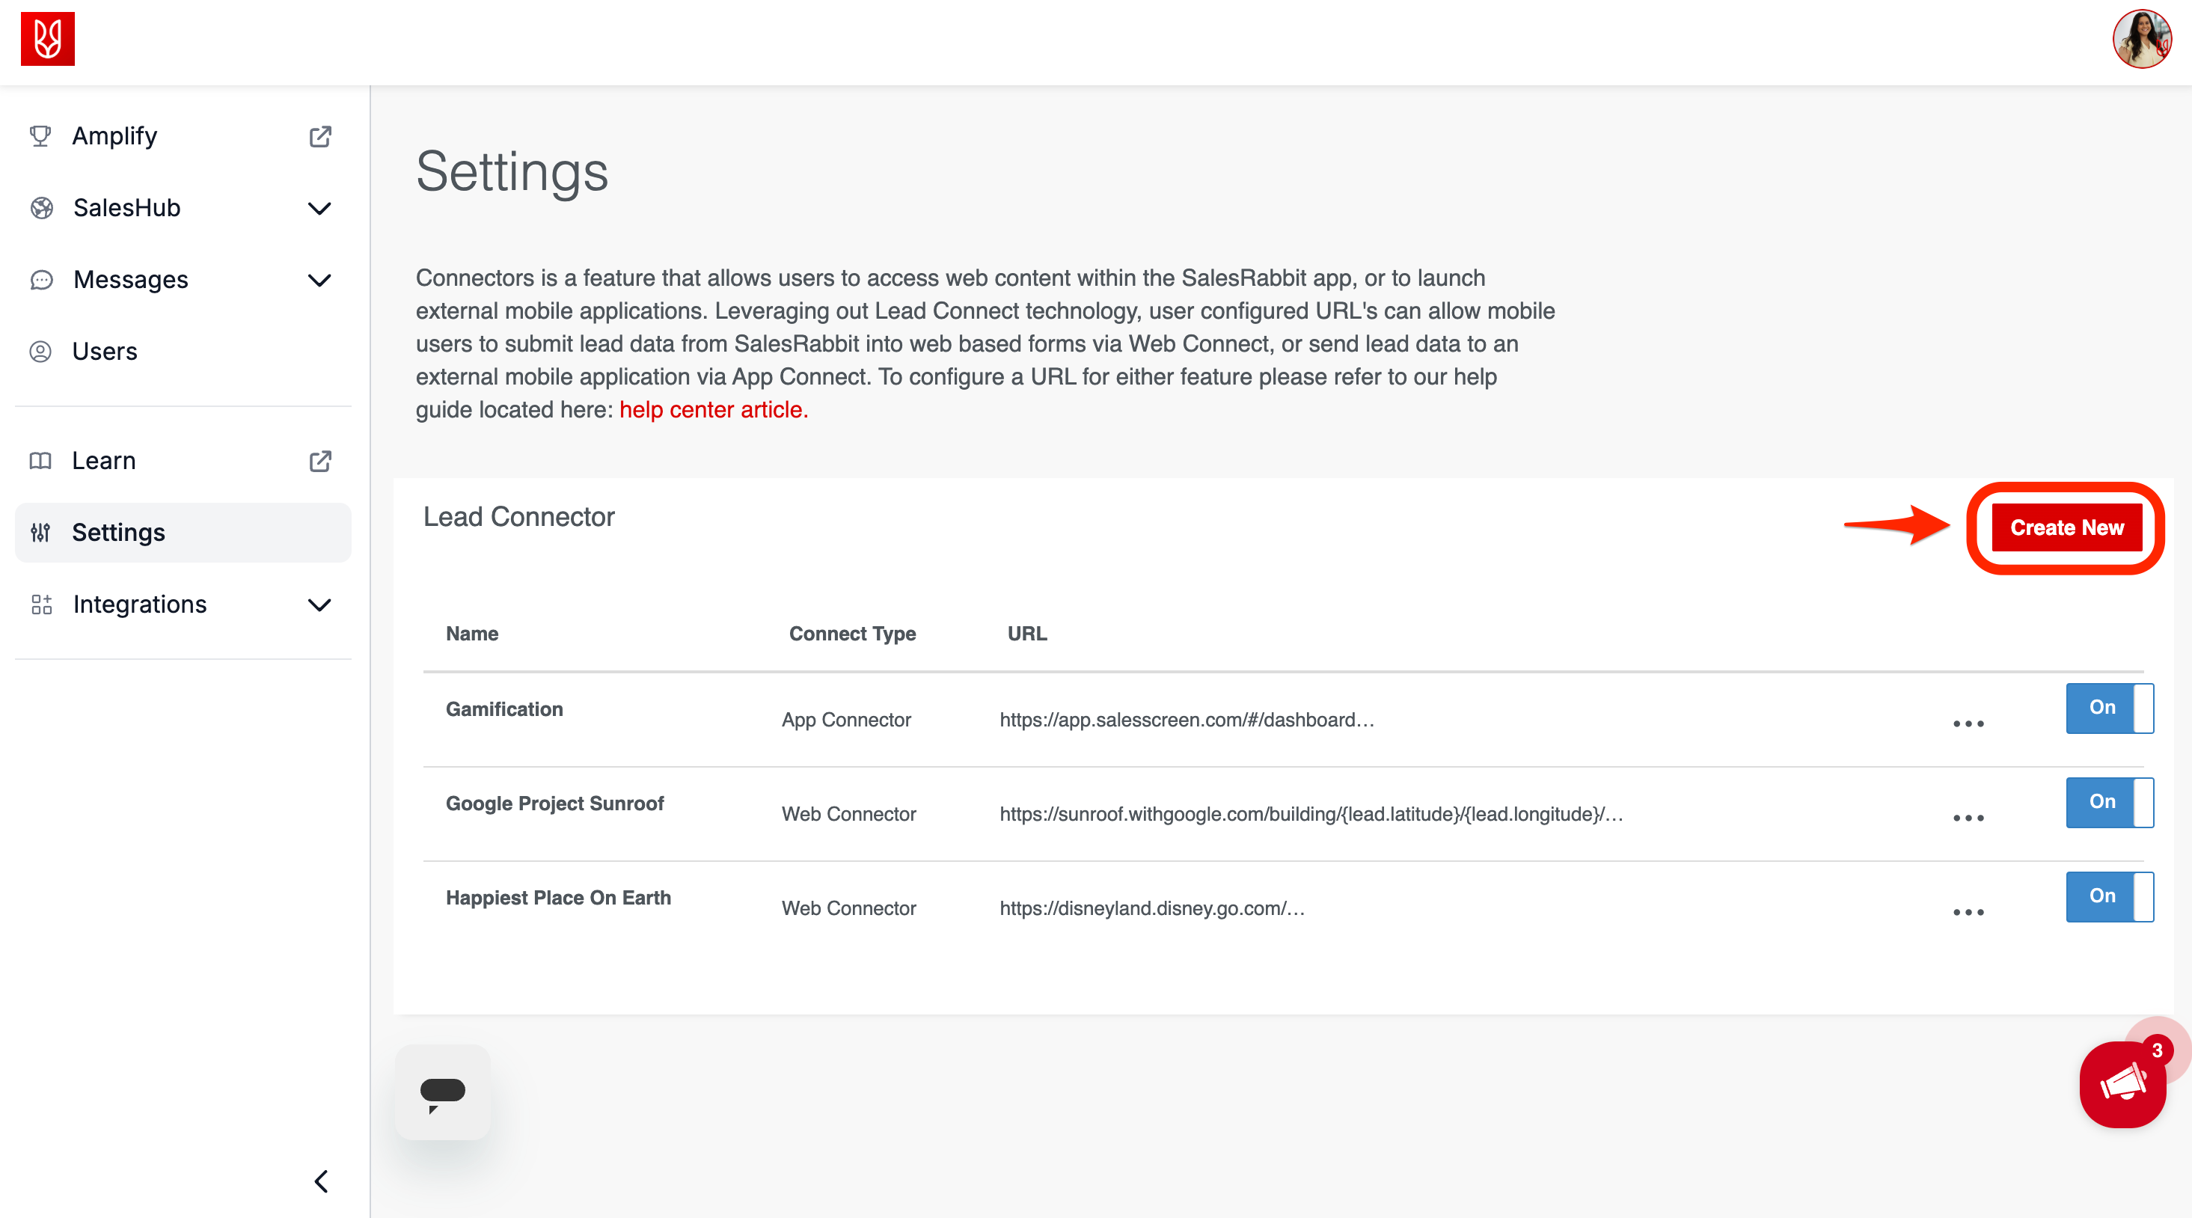Screen dimensions: 2192x1218
Task: Toggle Google Project Sunroof connector off
Action: (2109, 802)
